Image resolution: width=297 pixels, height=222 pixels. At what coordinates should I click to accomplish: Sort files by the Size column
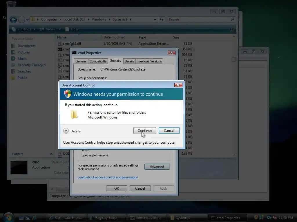click(176, 37)
